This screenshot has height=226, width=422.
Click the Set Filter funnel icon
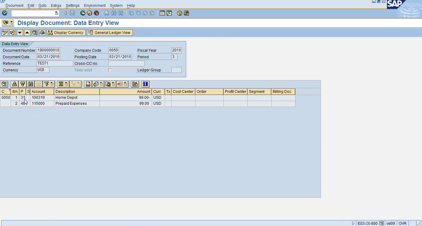pyautogui.click(x=46, y=84)
